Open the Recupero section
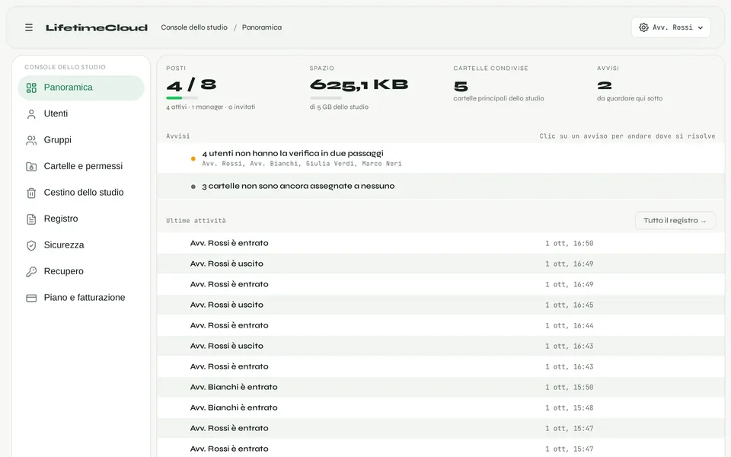 81,271
